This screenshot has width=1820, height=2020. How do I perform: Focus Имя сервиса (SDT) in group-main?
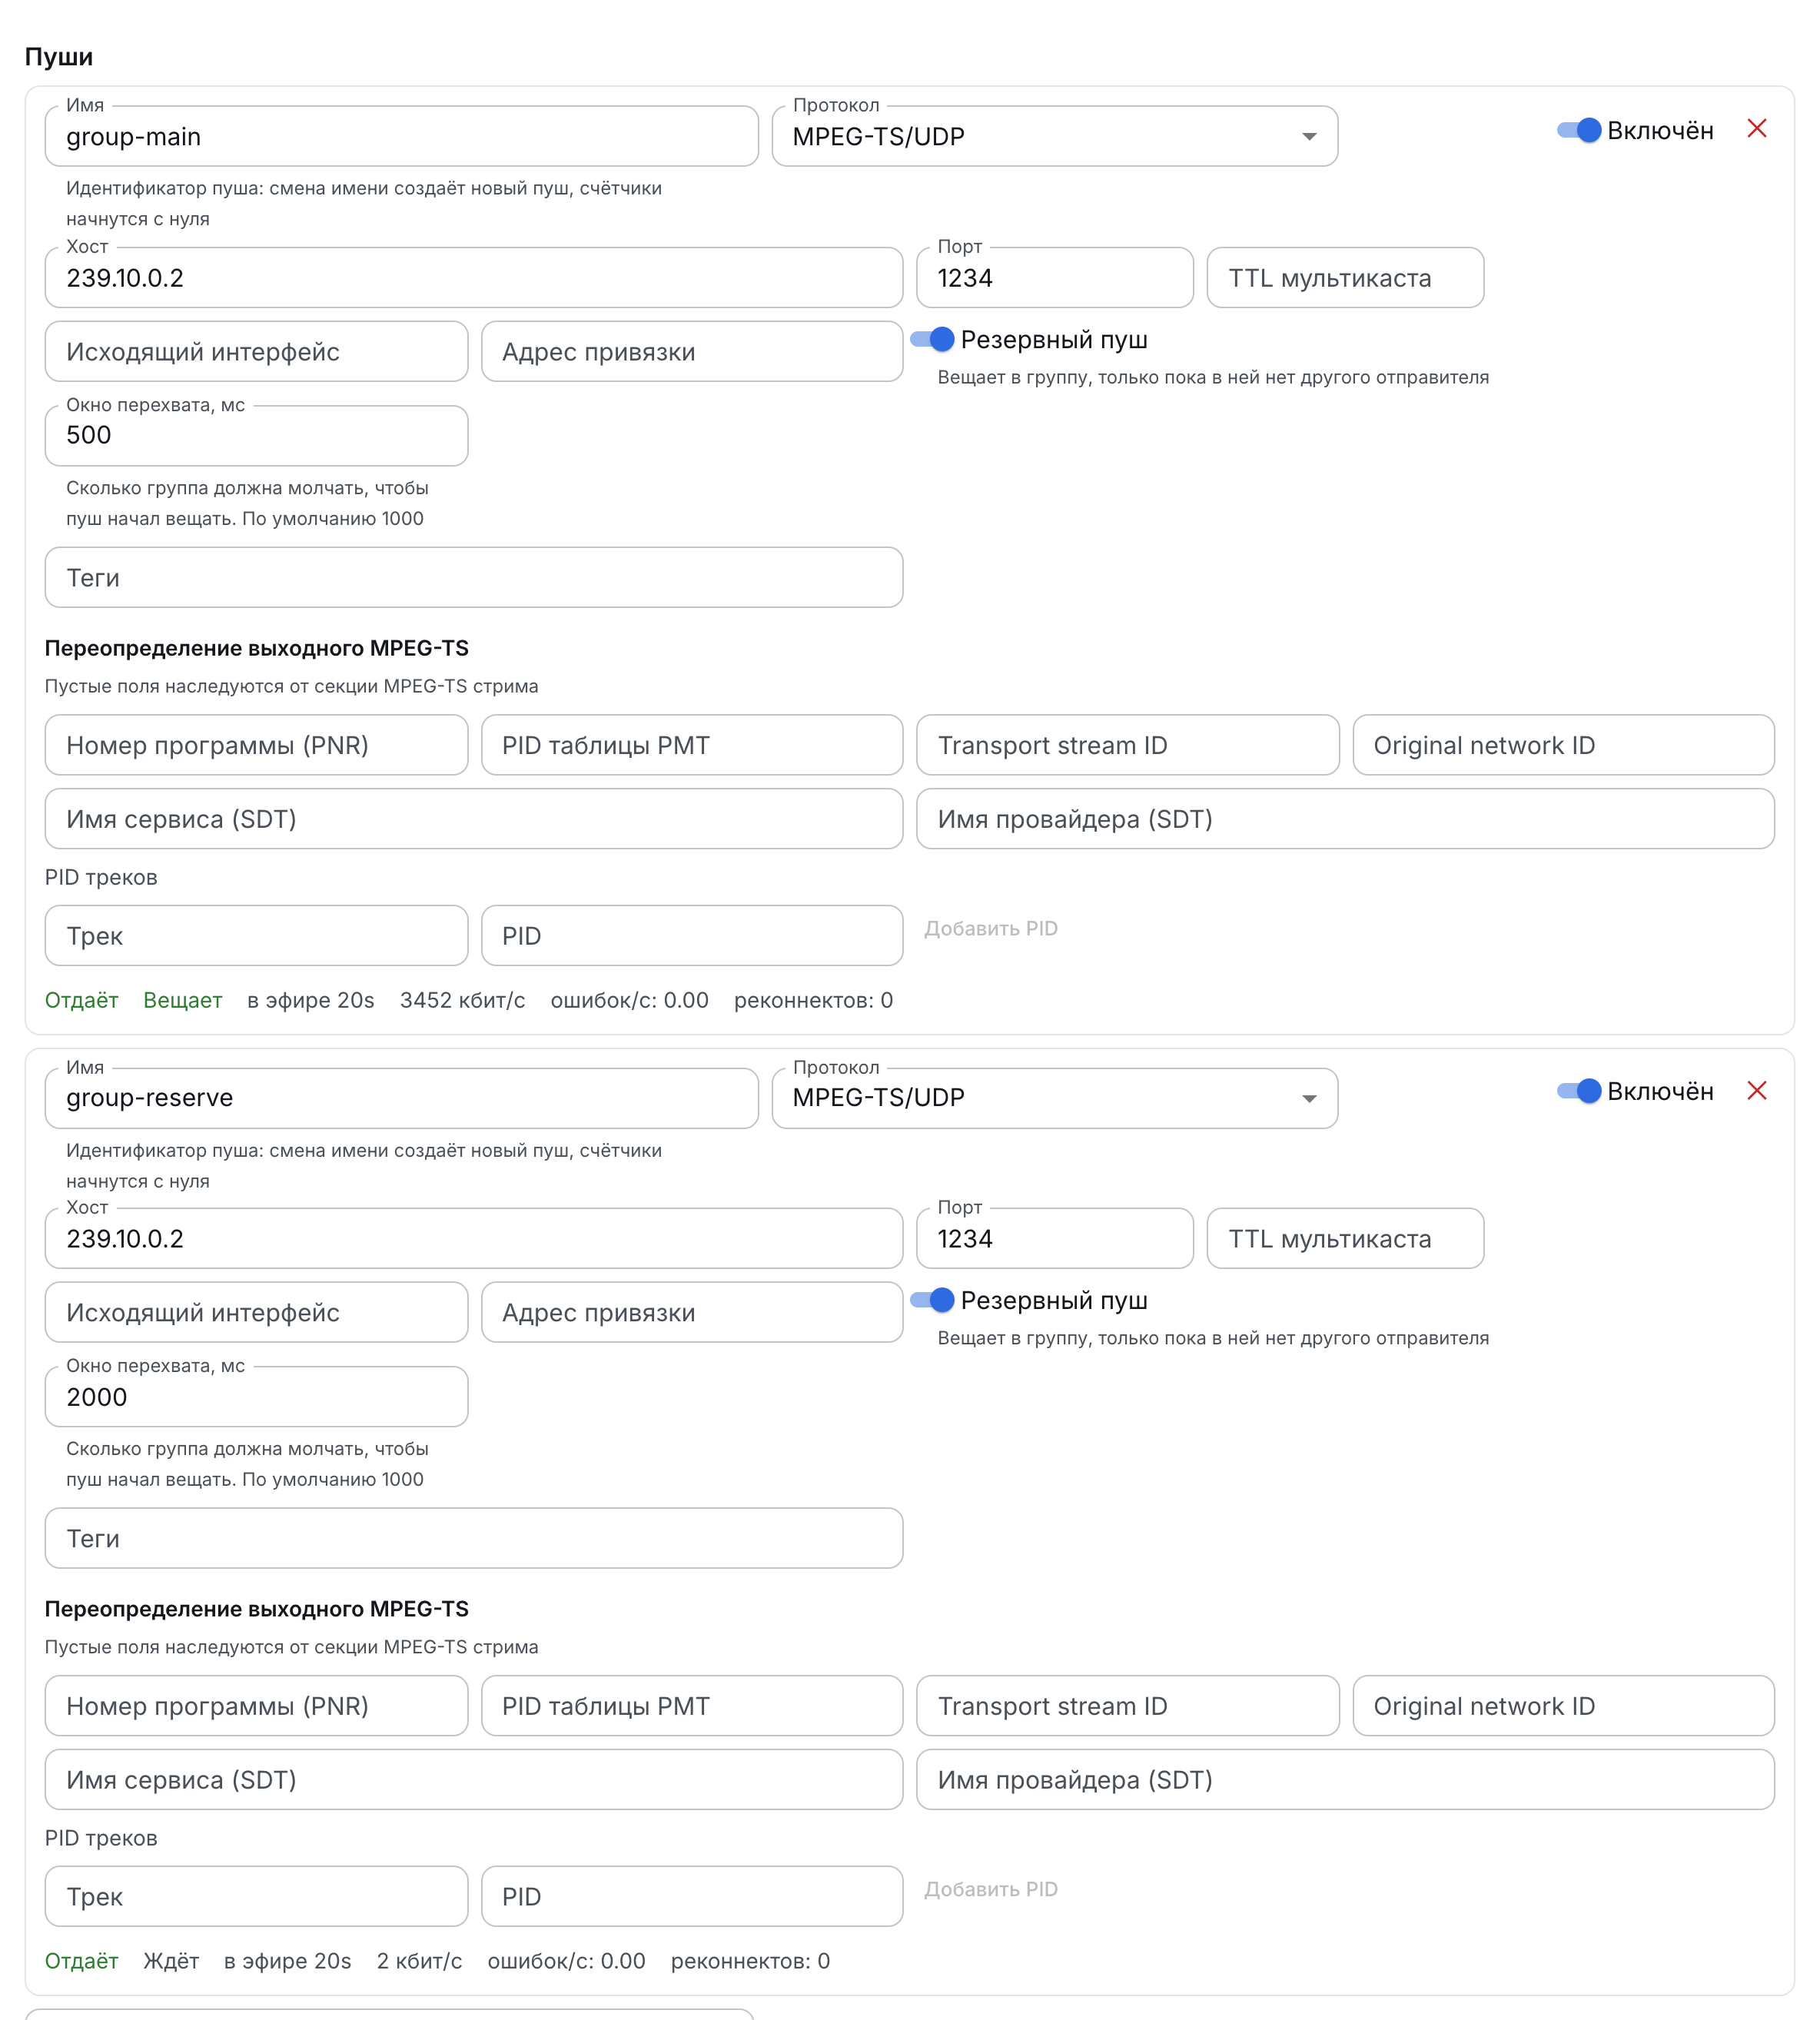[474, 819]
